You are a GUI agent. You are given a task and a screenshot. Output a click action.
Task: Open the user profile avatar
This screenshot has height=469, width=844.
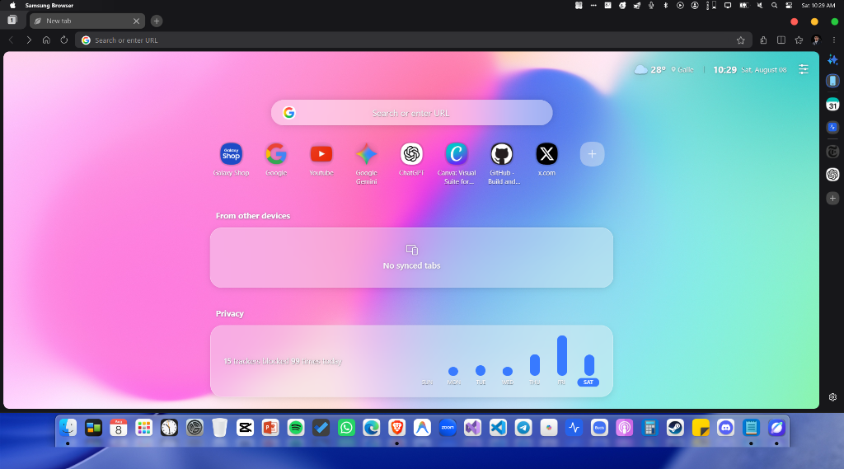point(816,40)
